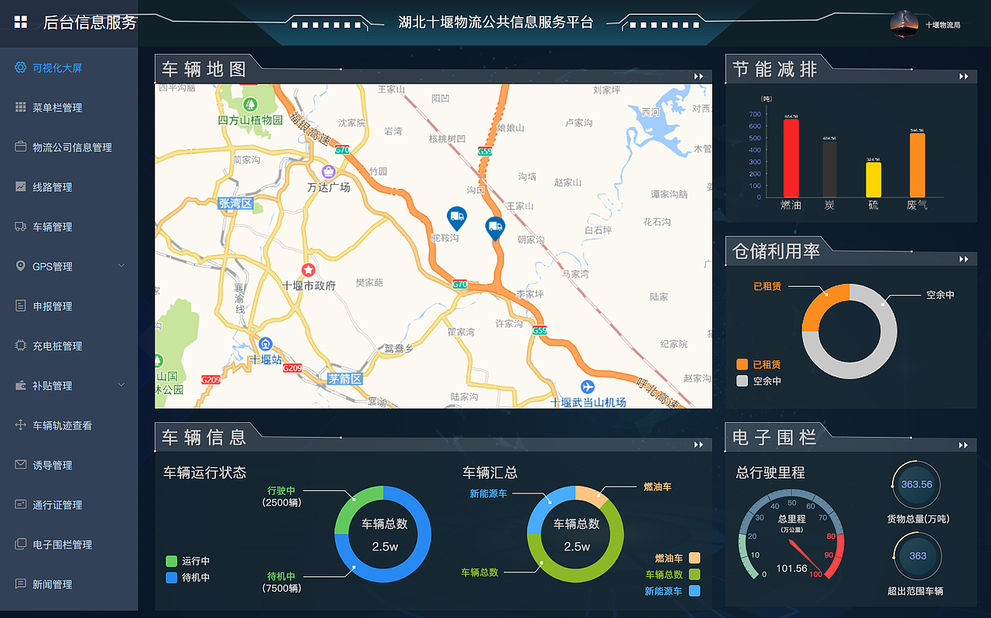Viewport: 991px width, 618px height.
Task: Click the 充电桩管理 gear icon
Action: click(21, 345)
